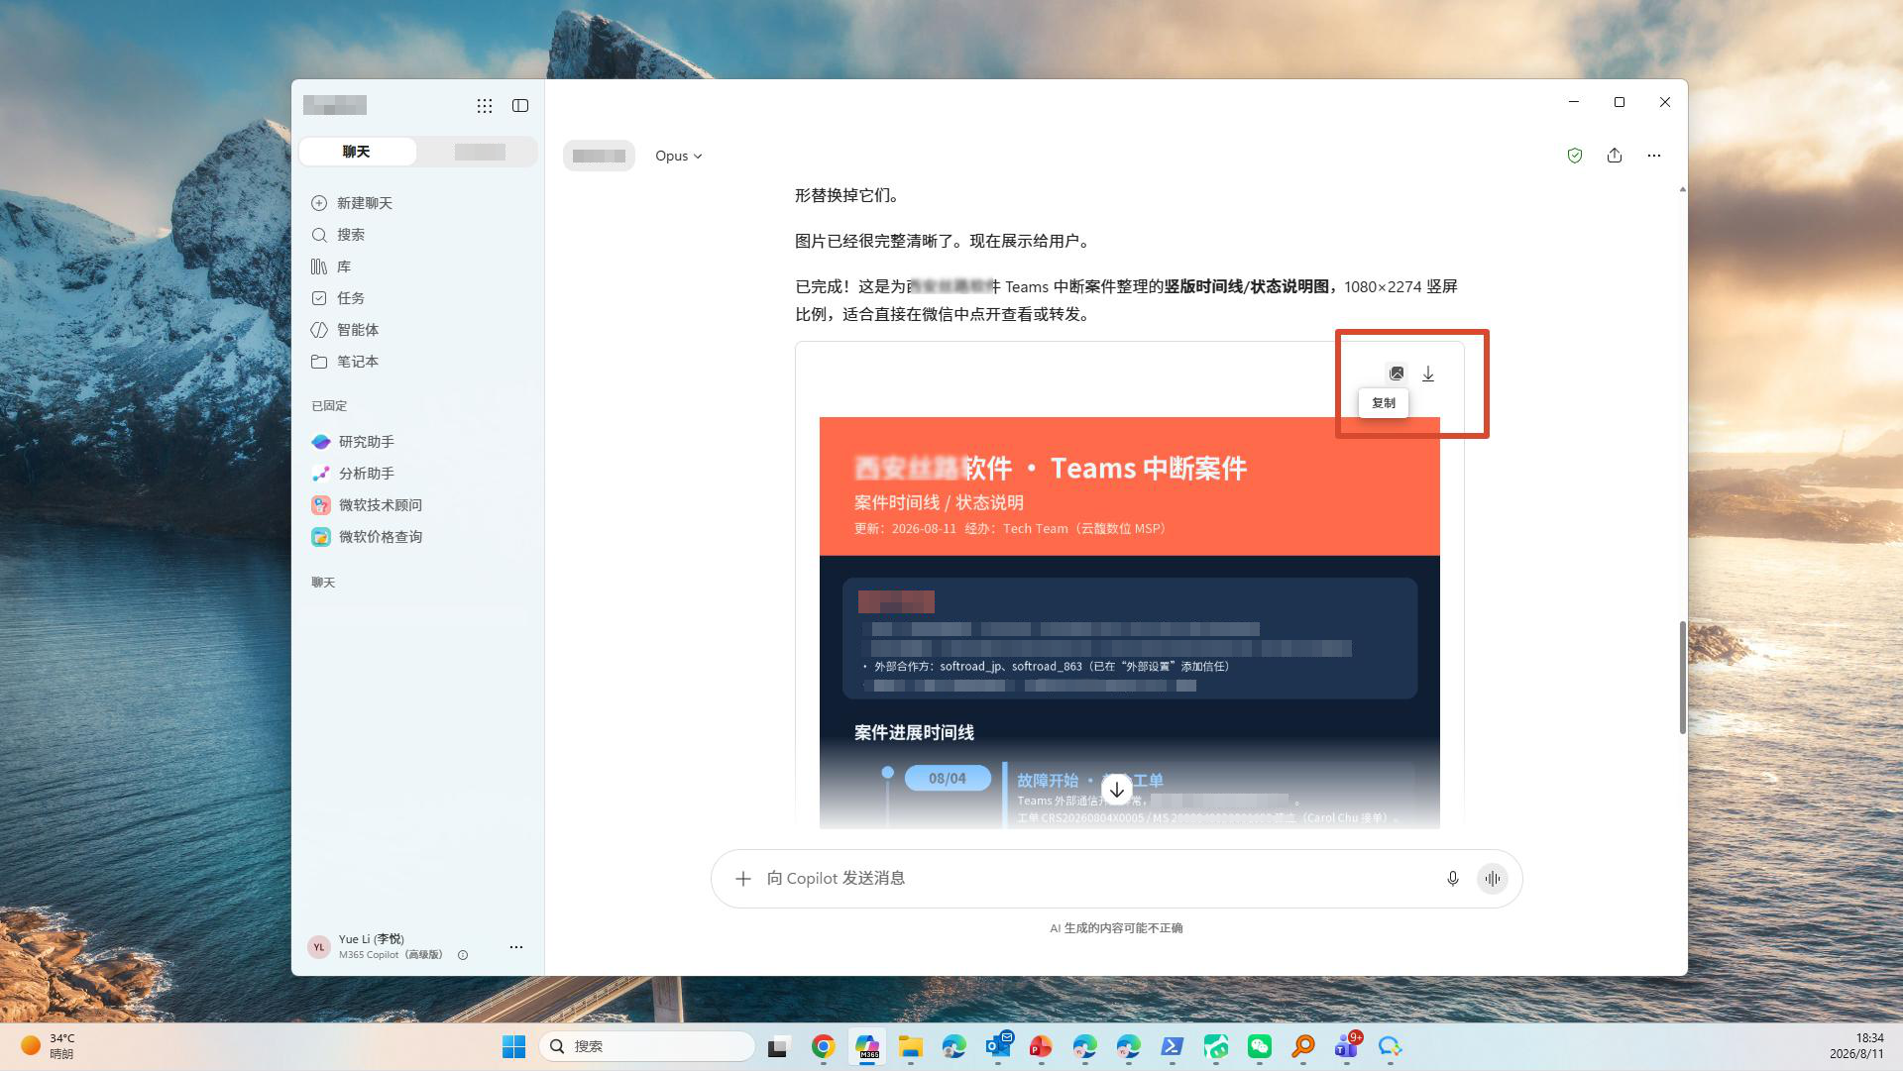Open the weather widget showing 34°C
Screen dimensions: 1903x1071
pyautogui.click(x=50, y=1046)
